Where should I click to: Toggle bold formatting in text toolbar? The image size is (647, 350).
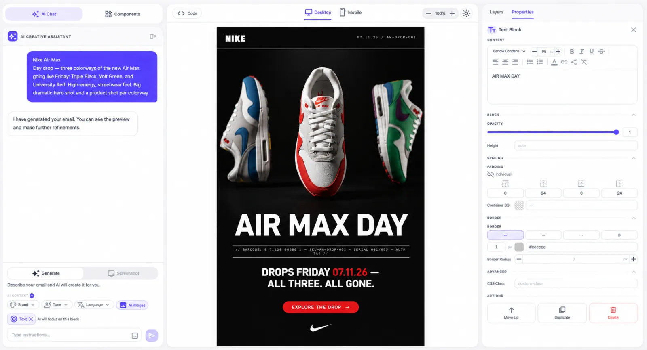572,52
